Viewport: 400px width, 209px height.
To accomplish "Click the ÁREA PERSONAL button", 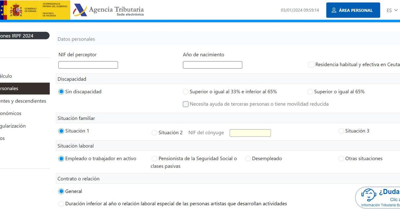I will 353,10.
